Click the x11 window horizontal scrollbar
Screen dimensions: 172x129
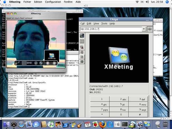(81, 118)
